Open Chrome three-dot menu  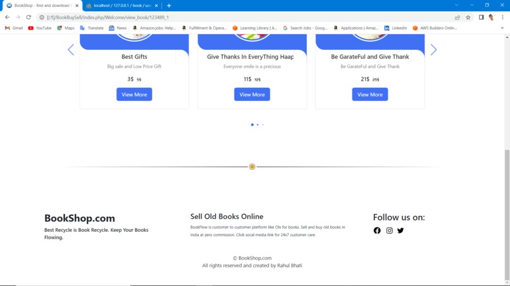pyautogui.click(x=502, y=17)
